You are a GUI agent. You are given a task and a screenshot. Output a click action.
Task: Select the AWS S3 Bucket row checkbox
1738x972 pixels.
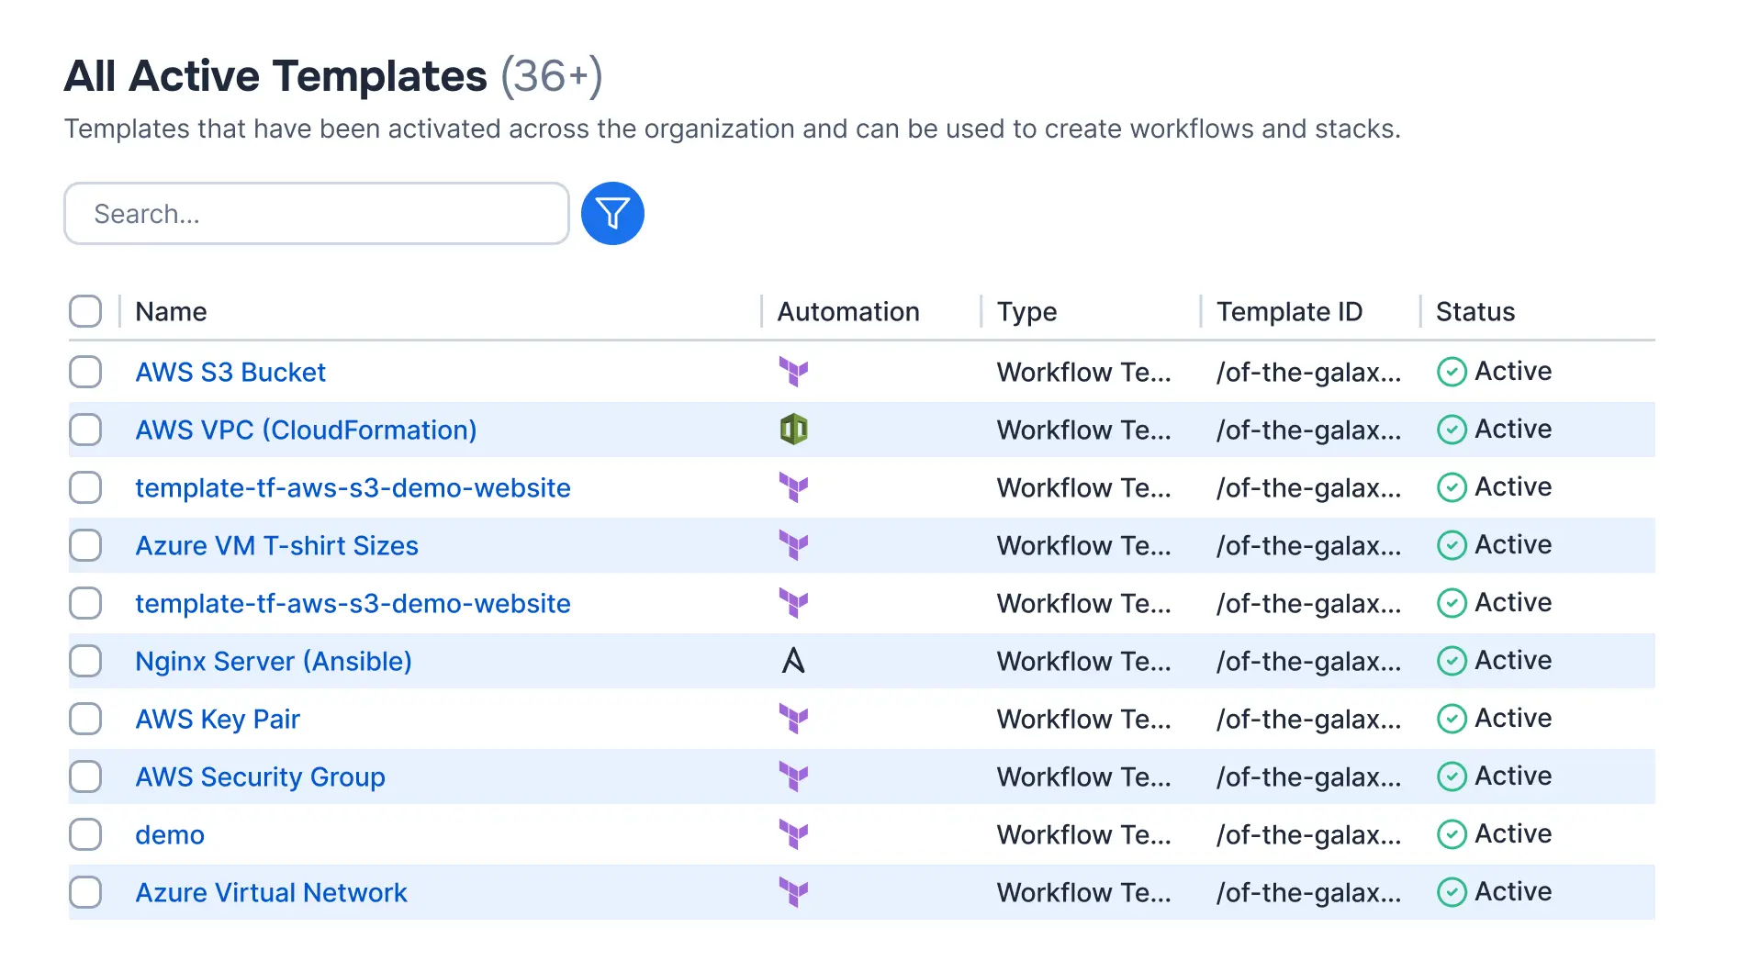[85, 372]
